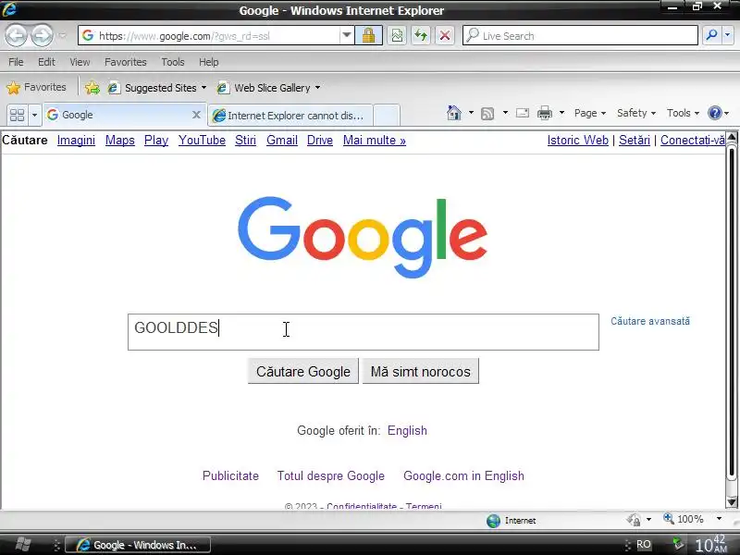Close the Google tab

pyautogui.click(x=196, y=115)
